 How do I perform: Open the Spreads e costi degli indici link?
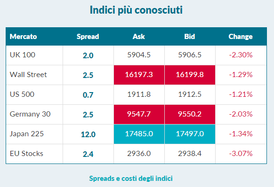pos(131,179)
